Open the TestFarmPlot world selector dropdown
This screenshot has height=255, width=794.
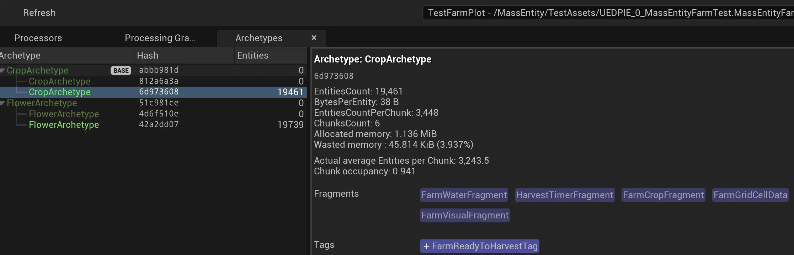click(x=608, y=13)
